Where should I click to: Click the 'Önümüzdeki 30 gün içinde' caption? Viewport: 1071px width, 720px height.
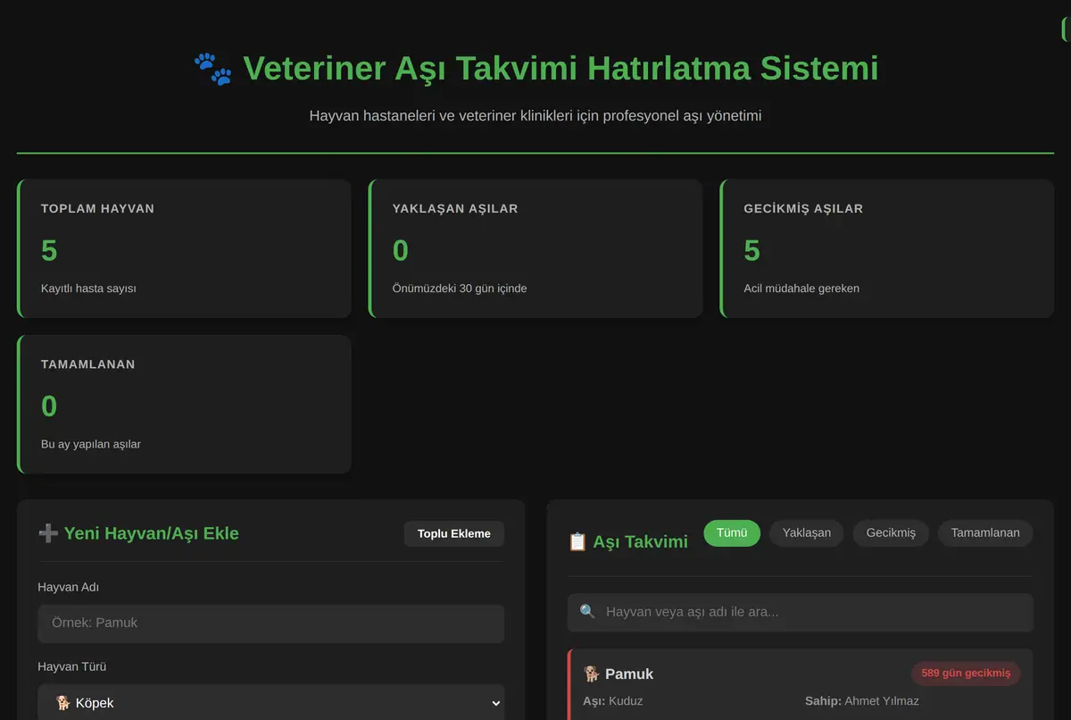pyautogui.click(x=460, y=289)
